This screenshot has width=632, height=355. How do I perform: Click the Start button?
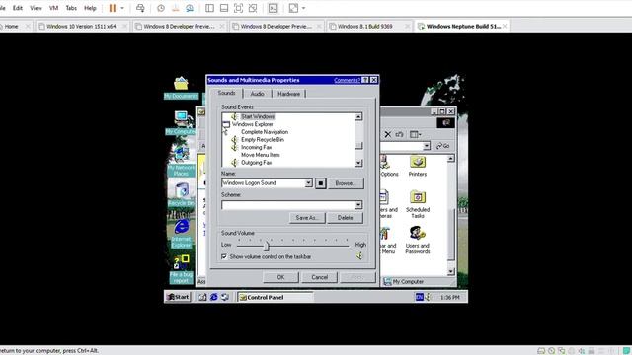tap(178, 297)
